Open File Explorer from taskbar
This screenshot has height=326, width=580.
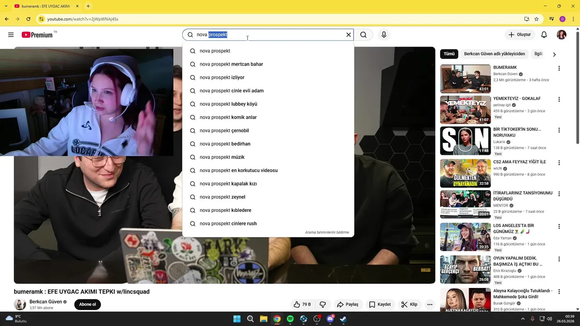[x=264, y=319]
